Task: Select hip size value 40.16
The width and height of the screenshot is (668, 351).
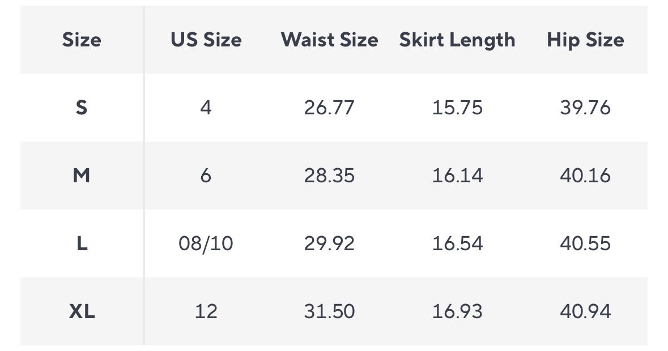Action: pyautogui.click(x=585, y=175)
